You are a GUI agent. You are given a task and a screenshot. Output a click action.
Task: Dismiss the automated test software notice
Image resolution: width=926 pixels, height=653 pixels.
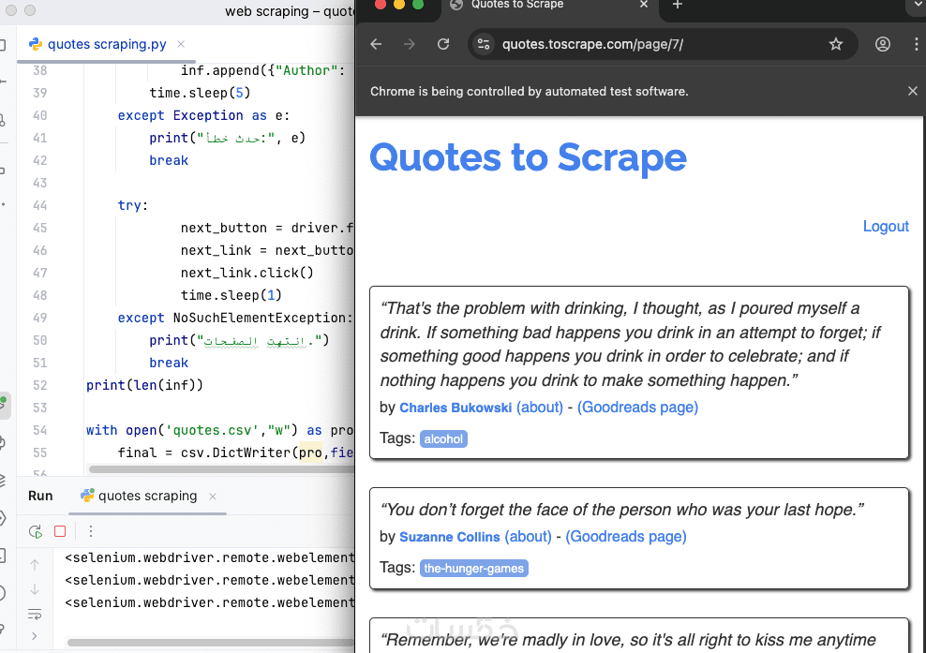(x=913, y=91)
